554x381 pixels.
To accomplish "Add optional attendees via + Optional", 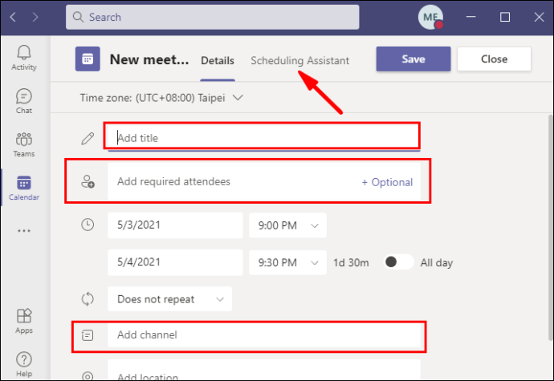I will (x=387, y=182).
